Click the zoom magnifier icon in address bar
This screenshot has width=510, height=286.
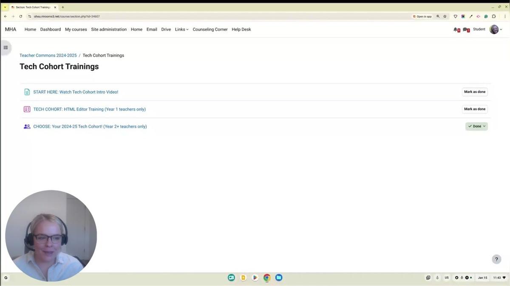click(438, 17)
